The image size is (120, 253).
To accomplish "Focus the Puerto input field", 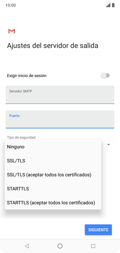I will [60, 119].
